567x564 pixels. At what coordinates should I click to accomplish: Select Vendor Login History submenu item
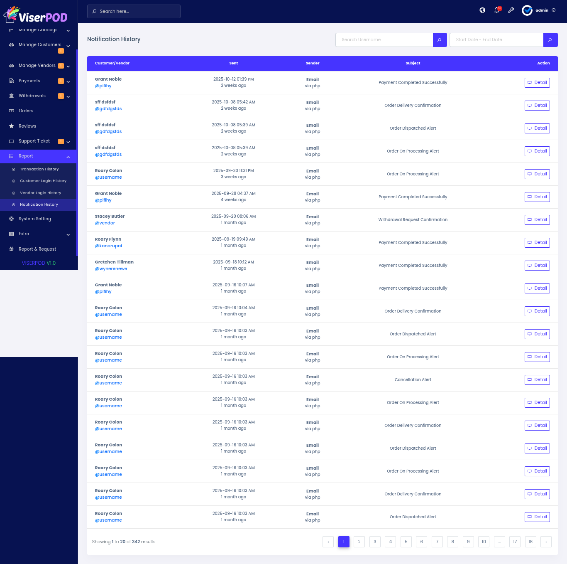tap(41, 193)
